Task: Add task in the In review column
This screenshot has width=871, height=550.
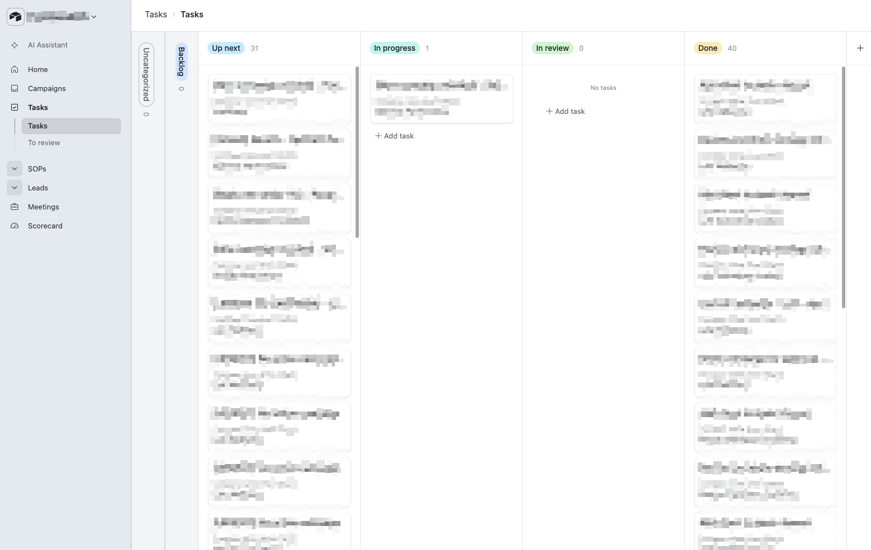Action: [566, 112]
